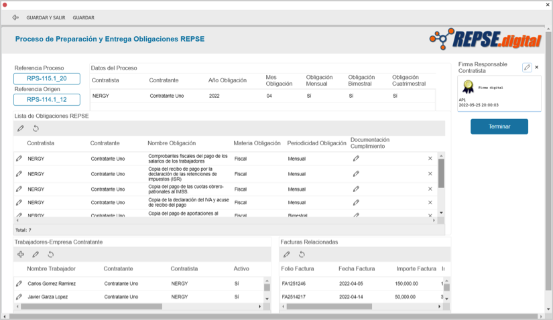553x320 pixels.
Task: Refresh the Facturas Relacionadas list
Action: point(302,254)
